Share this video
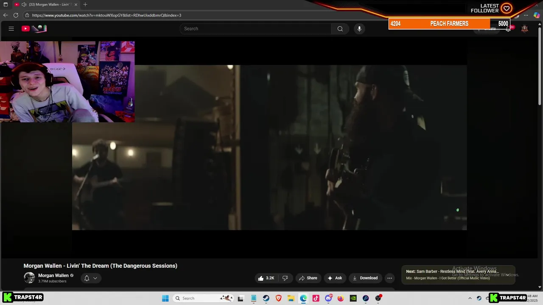543x305 pixels. pos(308,278)
